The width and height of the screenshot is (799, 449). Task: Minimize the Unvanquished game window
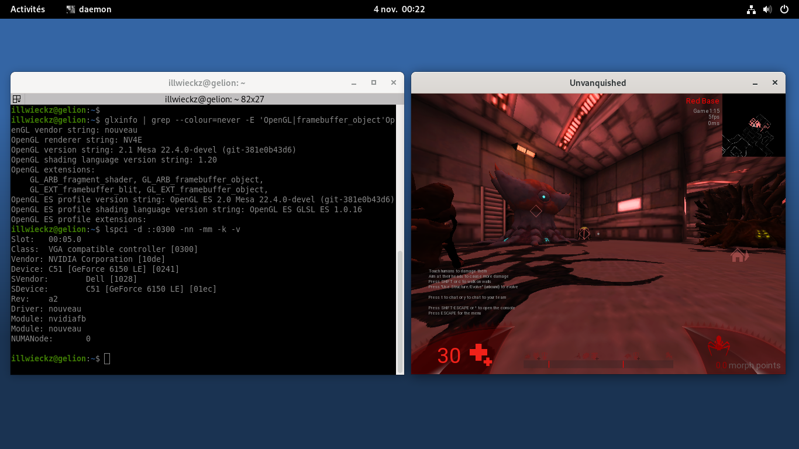click(x=755, y=83)
